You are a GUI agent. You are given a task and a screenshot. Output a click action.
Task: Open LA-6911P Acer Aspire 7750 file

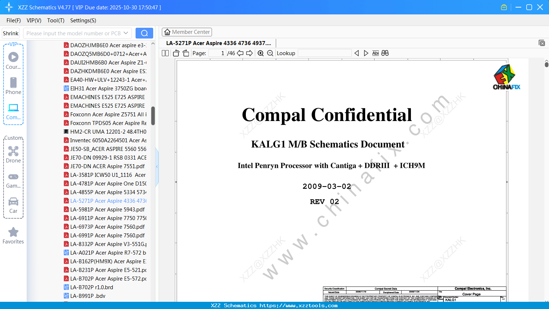click(105, 218)
